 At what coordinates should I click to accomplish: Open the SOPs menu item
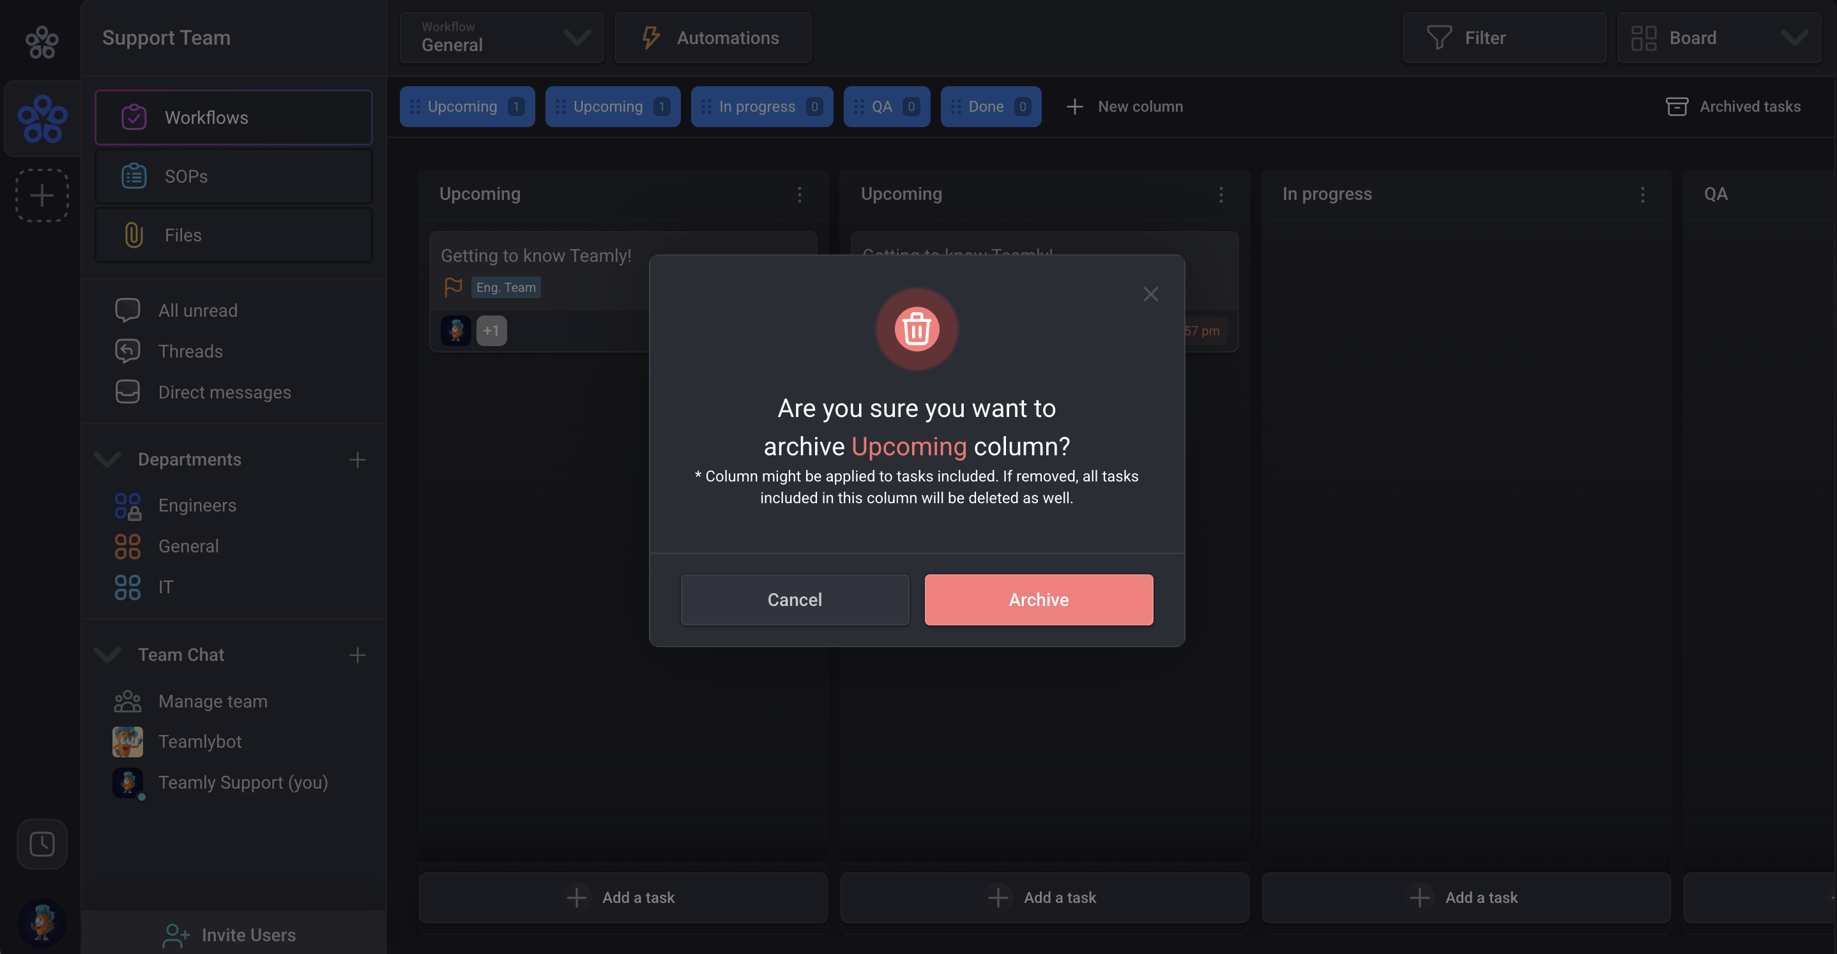tap(233, 177)
